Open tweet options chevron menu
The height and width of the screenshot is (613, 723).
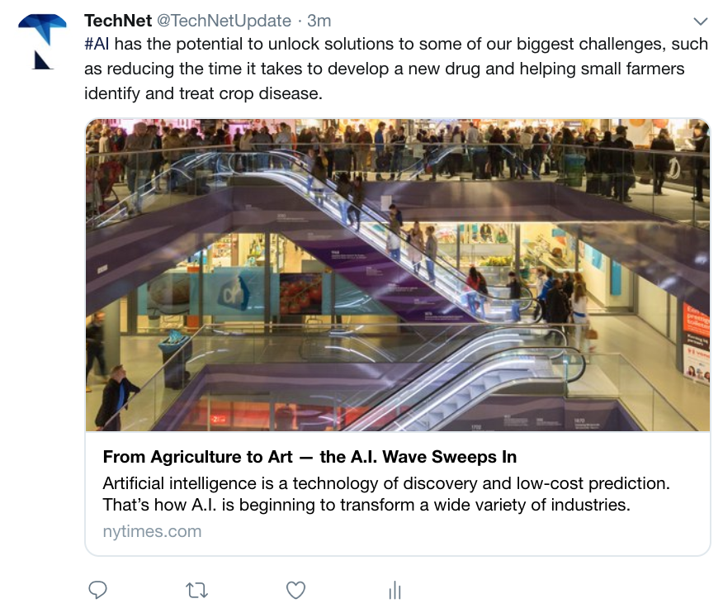click(701, 21)
